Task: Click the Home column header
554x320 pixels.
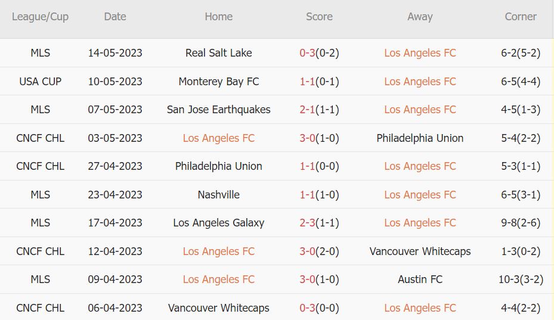Action: point(218,17)
